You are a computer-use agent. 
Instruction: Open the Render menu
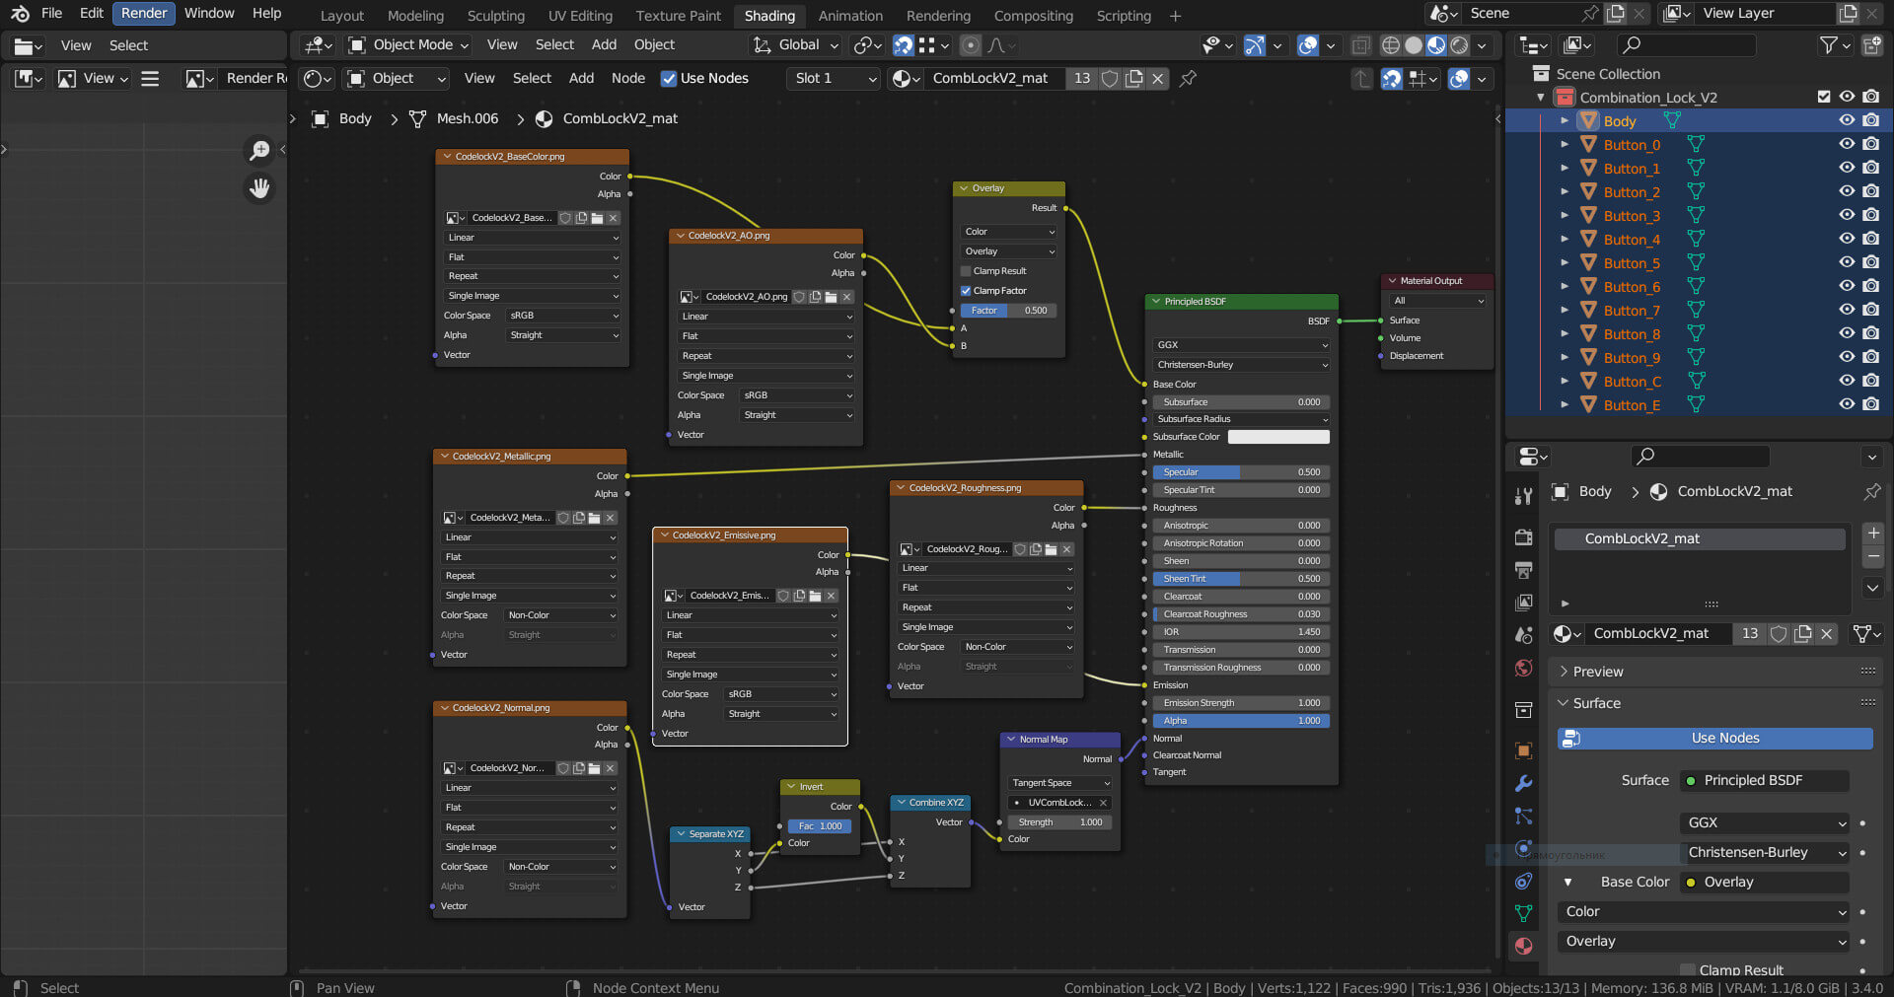[144, 14]
